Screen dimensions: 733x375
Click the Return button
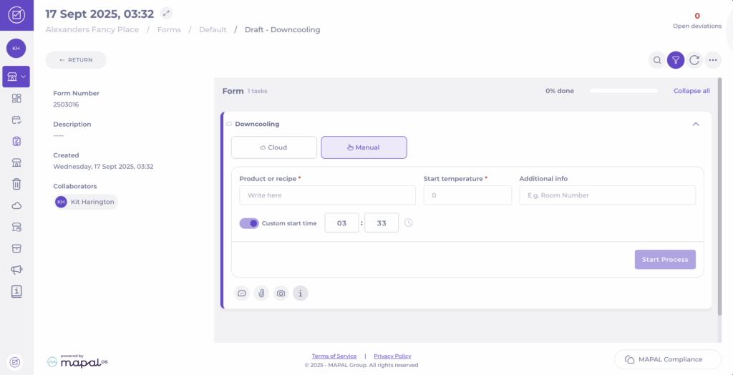point(76,60)
